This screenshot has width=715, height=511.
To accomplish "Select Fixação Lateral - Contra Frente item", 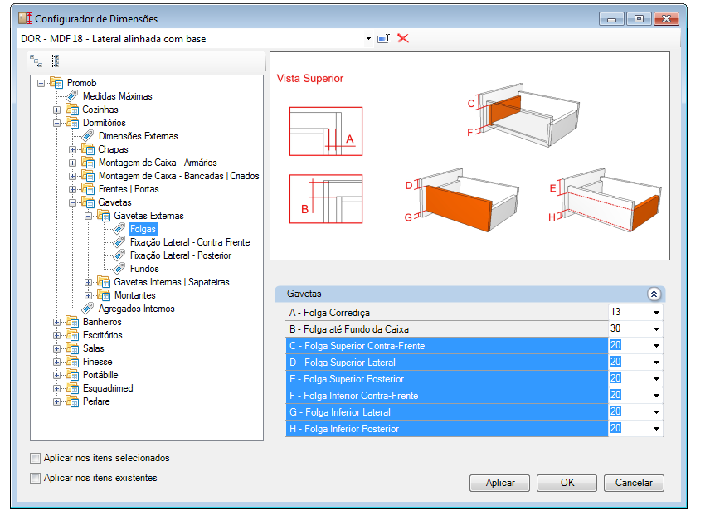I will coord(190,242).
